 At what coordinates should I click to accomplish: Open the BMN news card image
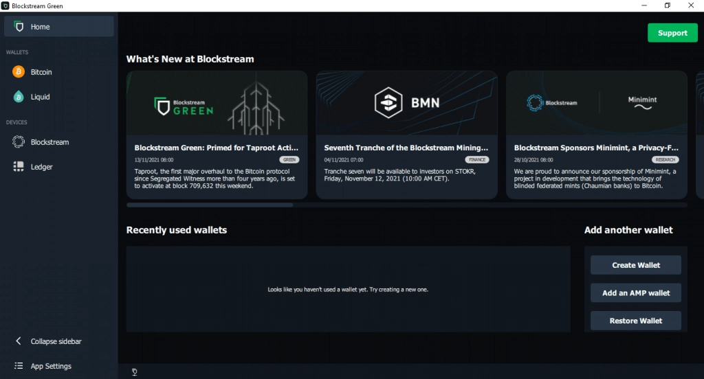(x=407, y=103)
